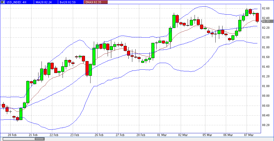
Task: Click the 20 Feb date label
Action: pyautogui.click(x=12, y=135)
